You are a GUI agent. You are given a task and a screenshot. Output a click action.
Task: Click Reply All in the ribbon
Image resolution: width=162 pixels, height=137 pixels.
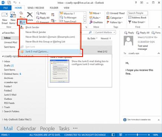click(x=43, y=18)
